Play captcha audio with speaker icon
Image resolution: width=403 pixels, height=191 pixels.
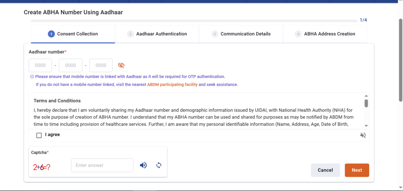(143, 165)
